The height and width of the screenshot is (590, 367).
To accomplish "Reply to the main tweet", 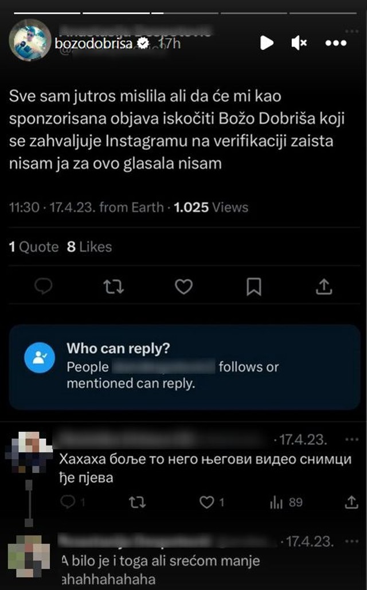I will (42, 285).
